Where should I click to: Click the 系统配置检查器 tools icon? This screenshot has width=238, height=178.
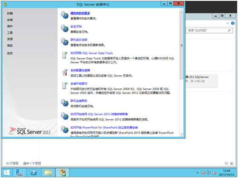(65, 72)
